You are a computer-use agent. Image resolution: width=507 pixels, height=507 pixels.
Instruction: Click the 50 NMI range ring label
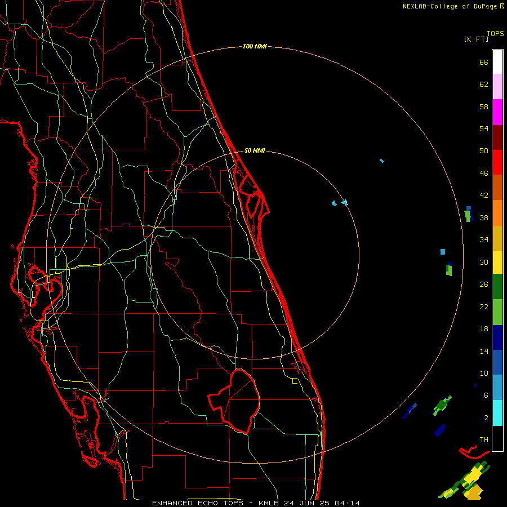point(255,150)
